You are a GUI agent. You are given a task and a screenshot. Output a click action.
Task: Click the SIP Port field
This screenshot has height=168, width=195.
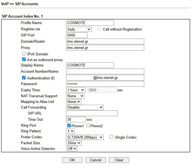coord(77,35)
